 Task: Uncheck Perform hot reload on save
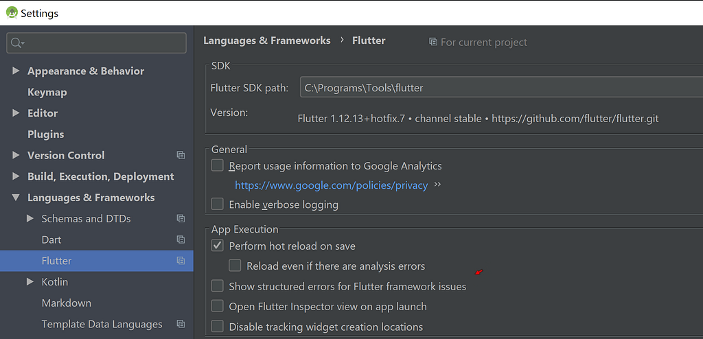click(x=218, y=246)
